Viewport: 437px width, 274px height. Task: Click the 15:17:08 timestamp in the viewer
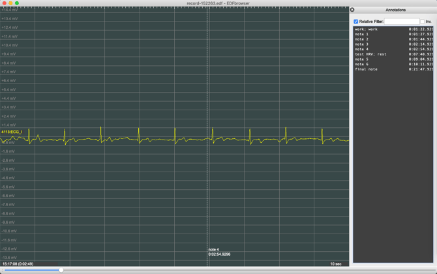pyautogui.click(x=18, y=264)
